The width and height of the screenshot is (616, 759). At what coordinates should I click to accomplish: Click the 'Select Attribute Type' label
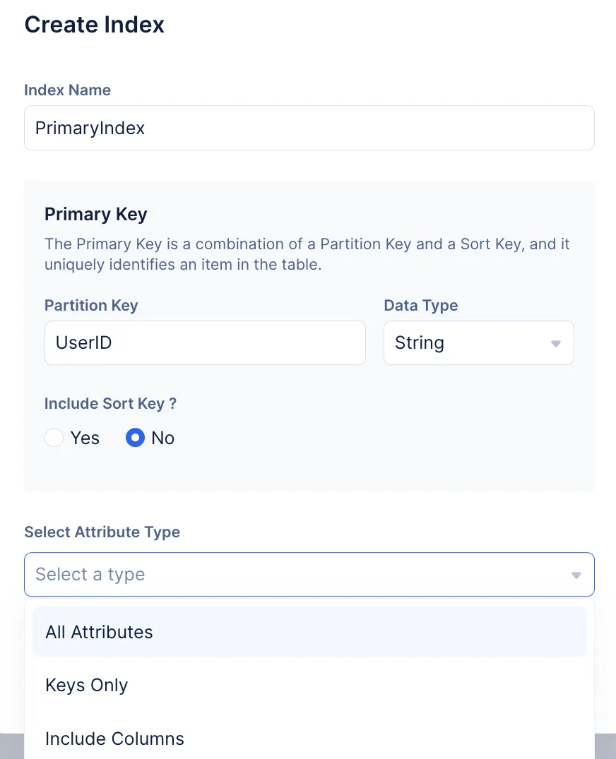tap(102, 532)
